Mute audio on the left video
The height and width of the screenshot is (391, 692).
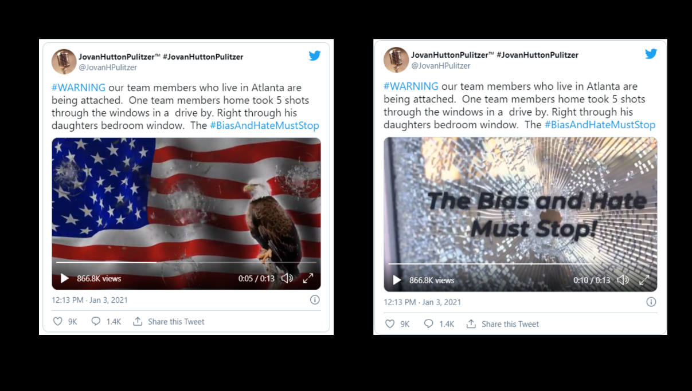[287, 278]
